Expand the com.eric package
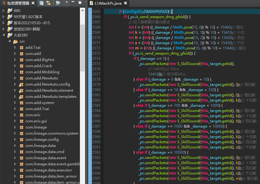The image size is (260, 184). click(15, 115)
